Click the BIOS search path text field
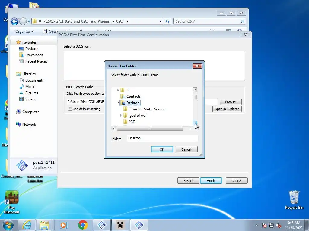Screen dimensions: 309x231 pos(85,102)
